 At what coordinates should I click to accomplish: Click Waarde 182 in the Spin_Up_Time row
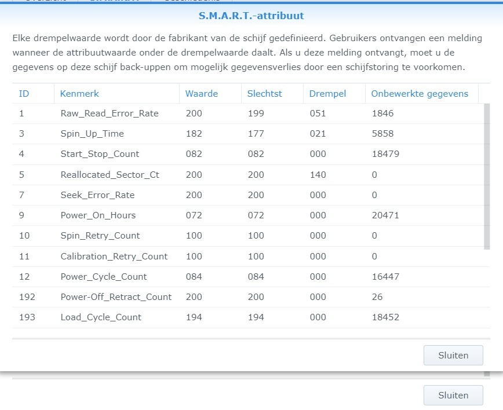pyautogui.click(x=194, y=134)
